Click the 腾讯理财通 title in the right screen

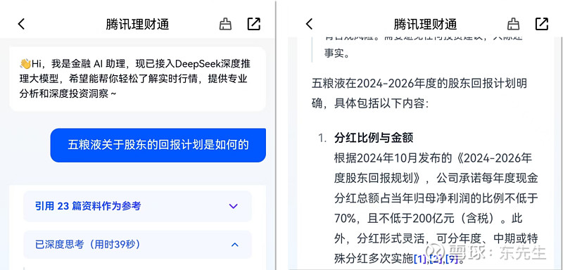click(x=425, y=25)
